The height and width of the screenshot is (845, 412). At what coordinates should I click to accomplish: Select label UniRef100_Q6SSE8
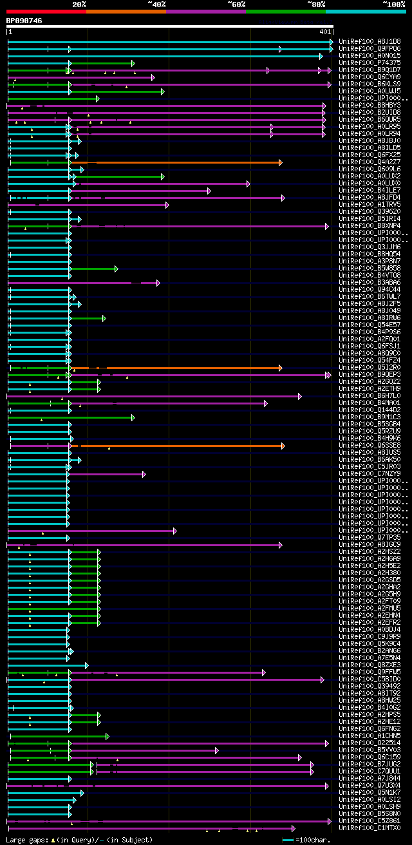[370, 445]
